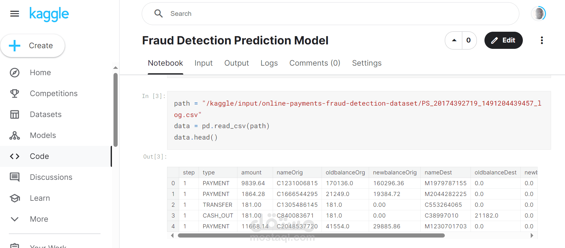The image size is (565, 248).
Task: Open the Models section icon
Action: (x=15, y=135)
